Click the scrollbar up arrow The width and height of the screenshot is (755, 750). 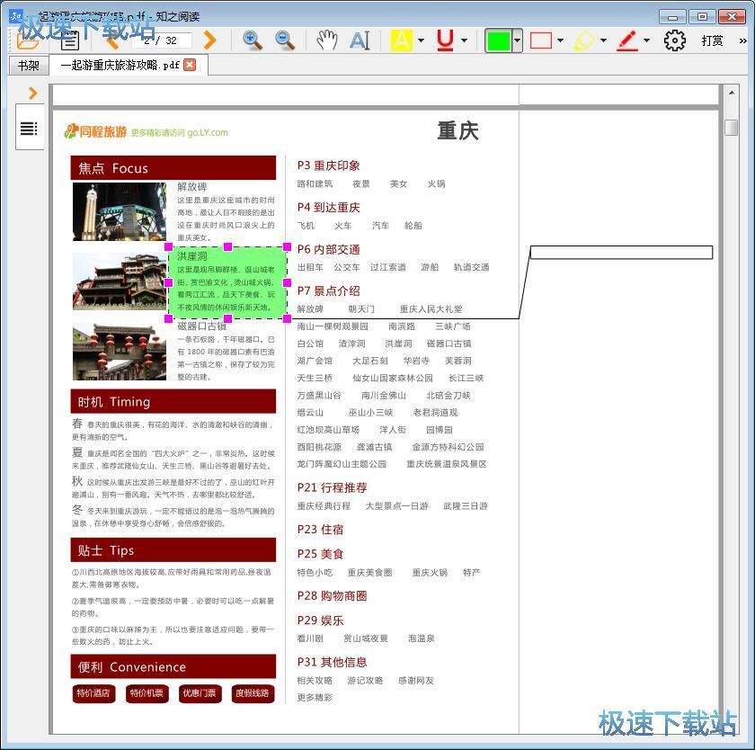pos(732,93)
